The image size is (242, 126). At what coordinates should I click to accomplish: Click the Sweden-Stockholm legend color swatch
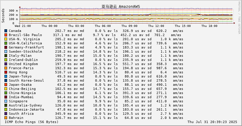(x=6, y=51)
